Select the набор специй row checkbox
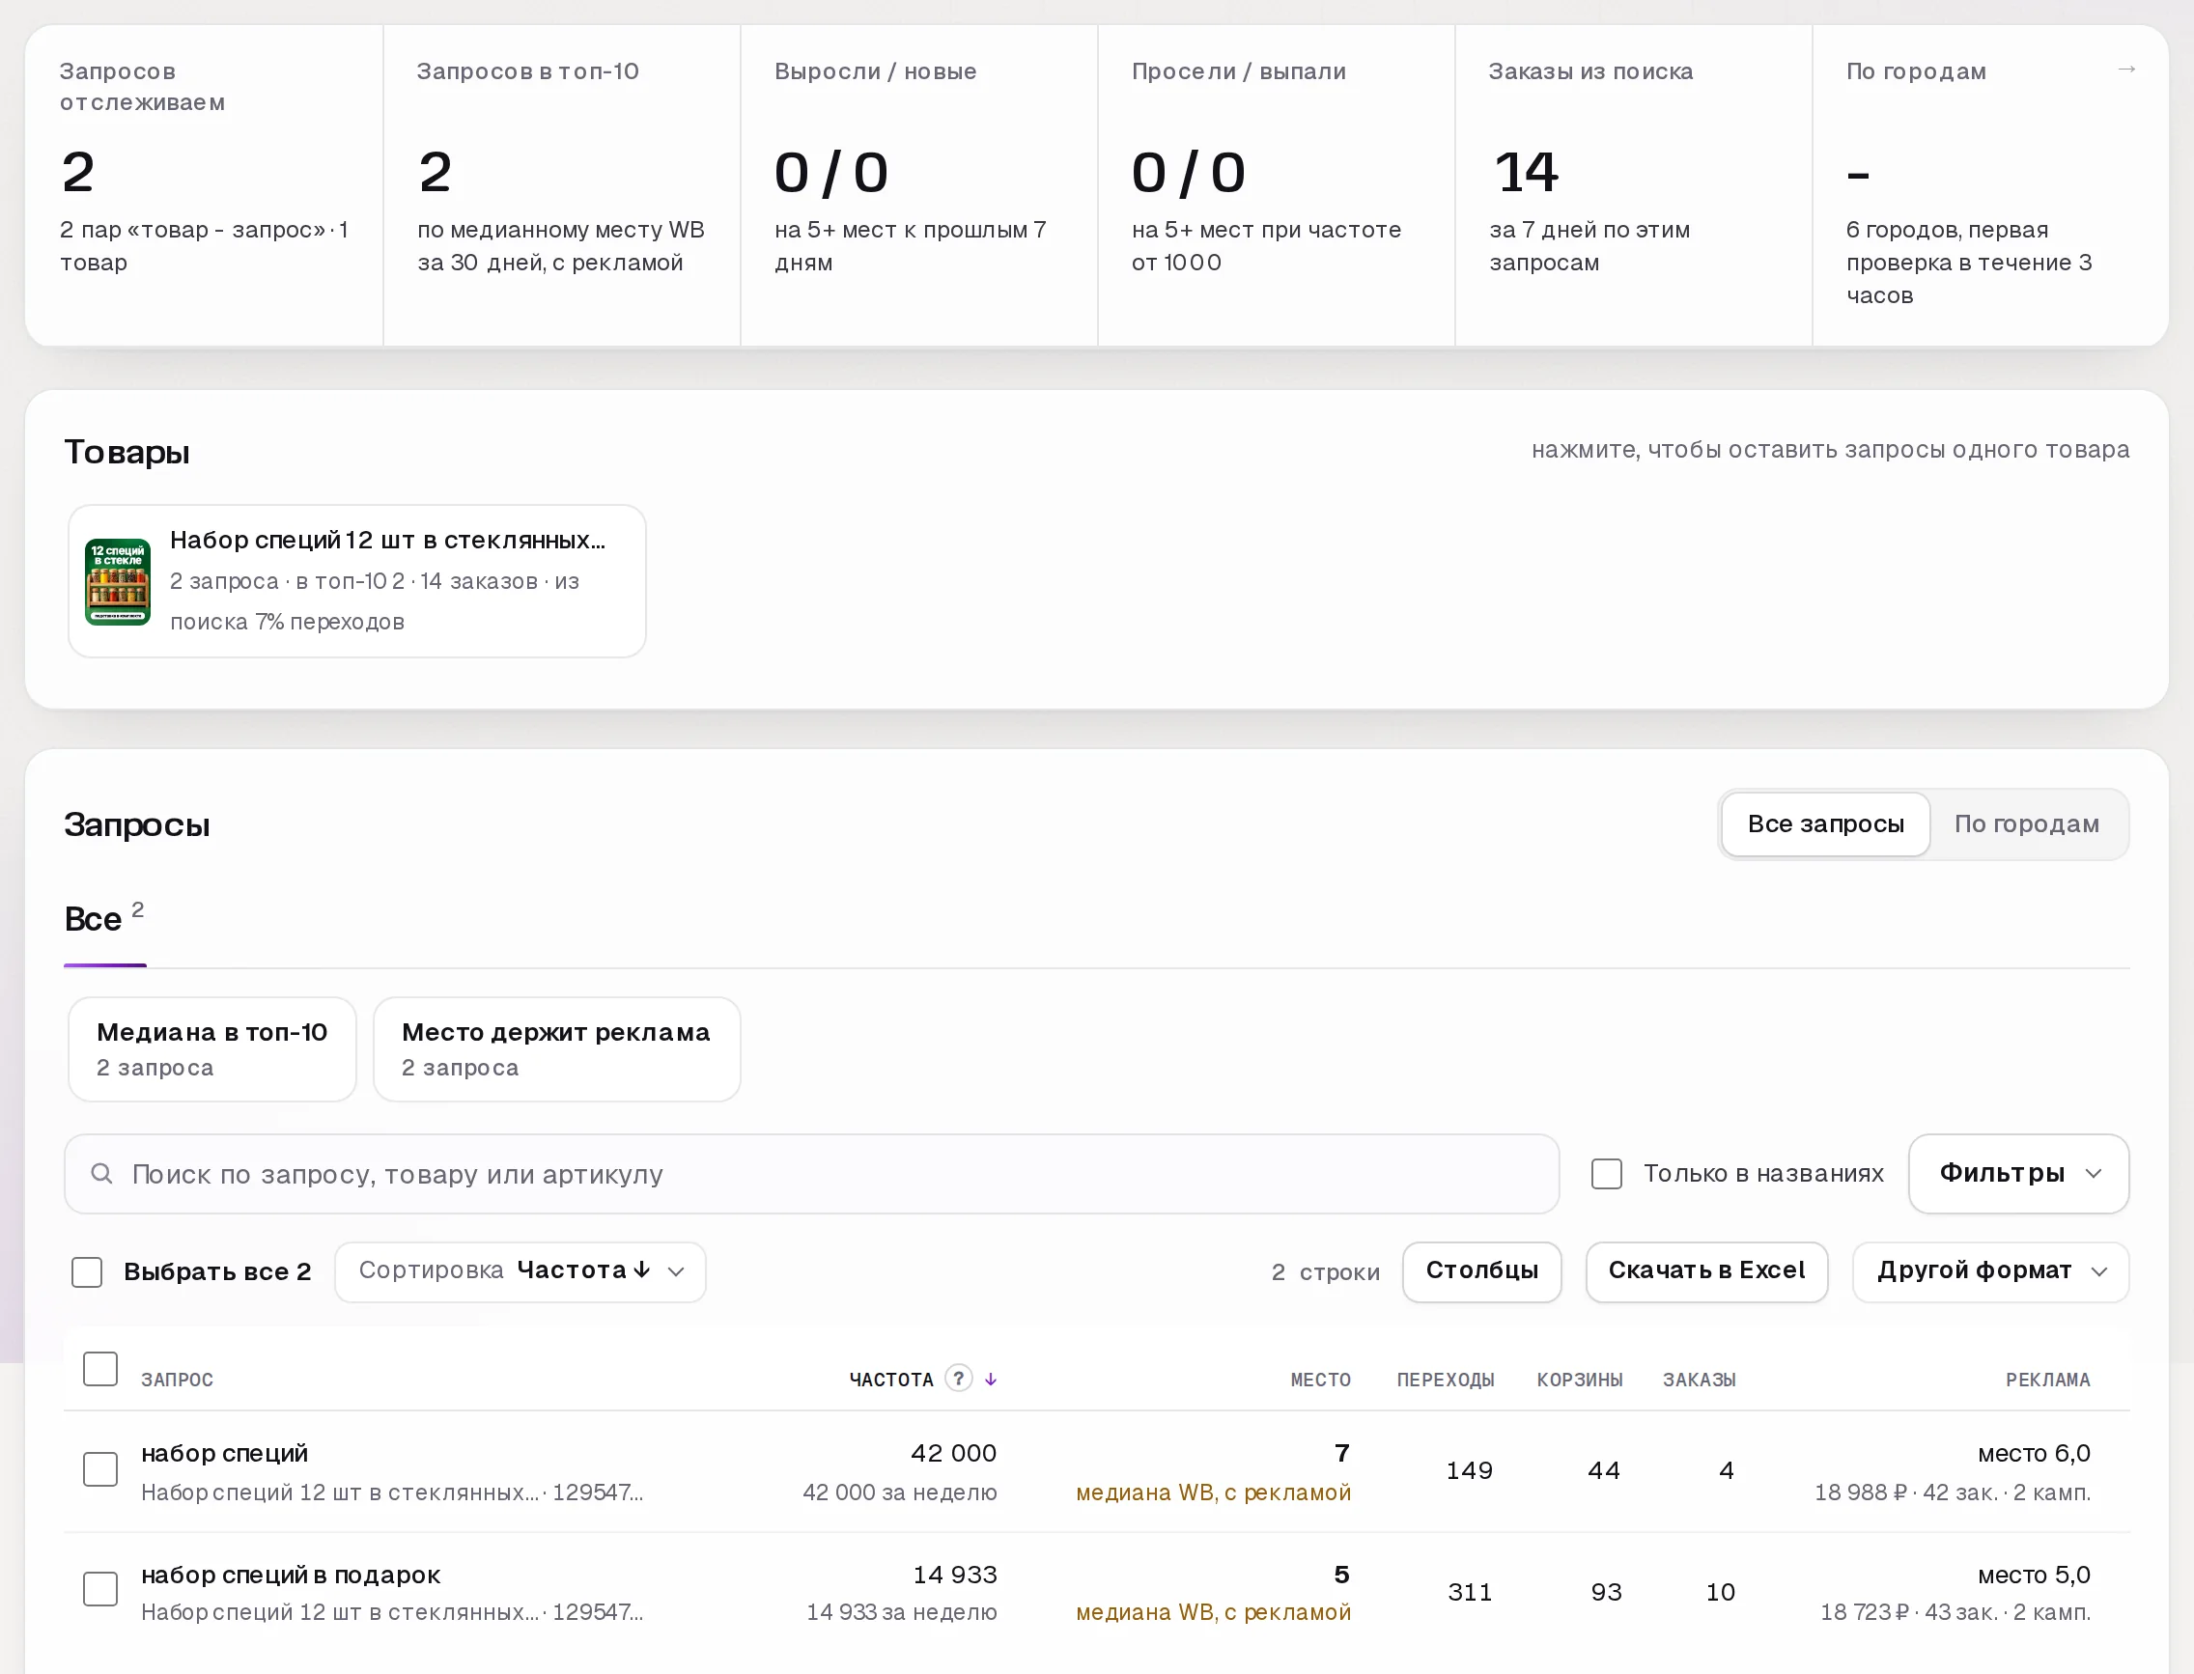Viewport: 2194px width, 1674px height. click(x=100, y=1469)
